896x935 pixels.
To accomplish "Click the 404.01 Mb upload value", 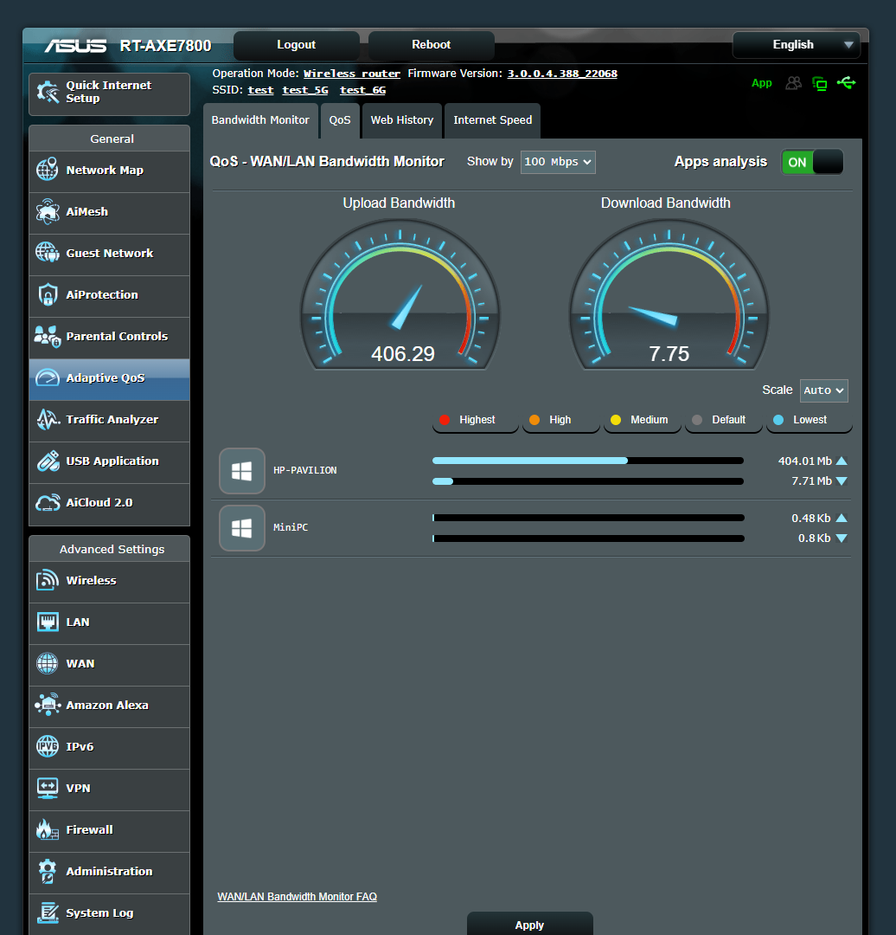I will click(805, 461).
